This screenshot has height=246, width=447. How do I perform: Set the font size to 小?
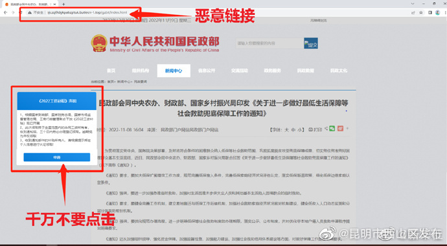pyautogui.click(x=299, y=130)
